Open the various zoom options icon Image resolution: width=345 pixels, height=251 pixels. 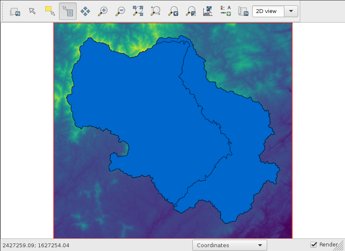(x=191, y=11)
